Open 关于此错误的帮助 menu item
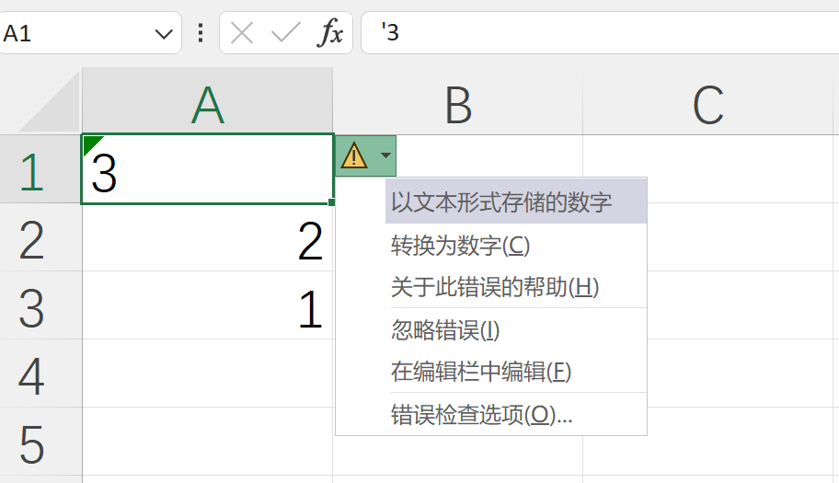 pyautogui.click(x=495, y=287)
